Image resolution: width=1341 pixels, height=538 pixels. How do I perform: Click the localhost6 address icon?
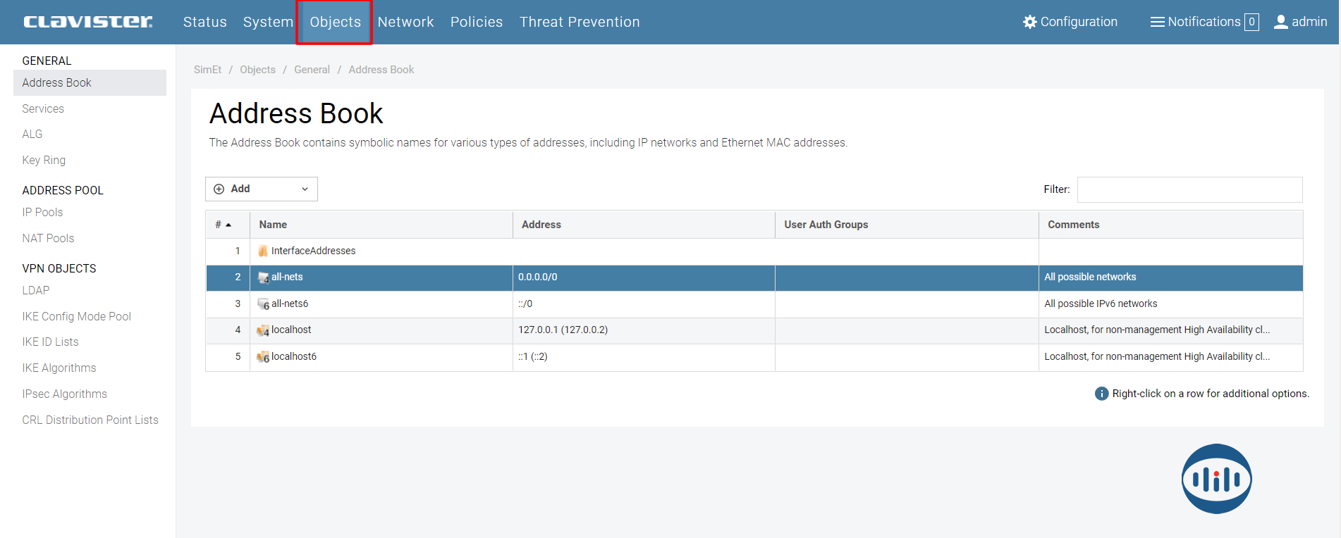[x=263, y=357]
